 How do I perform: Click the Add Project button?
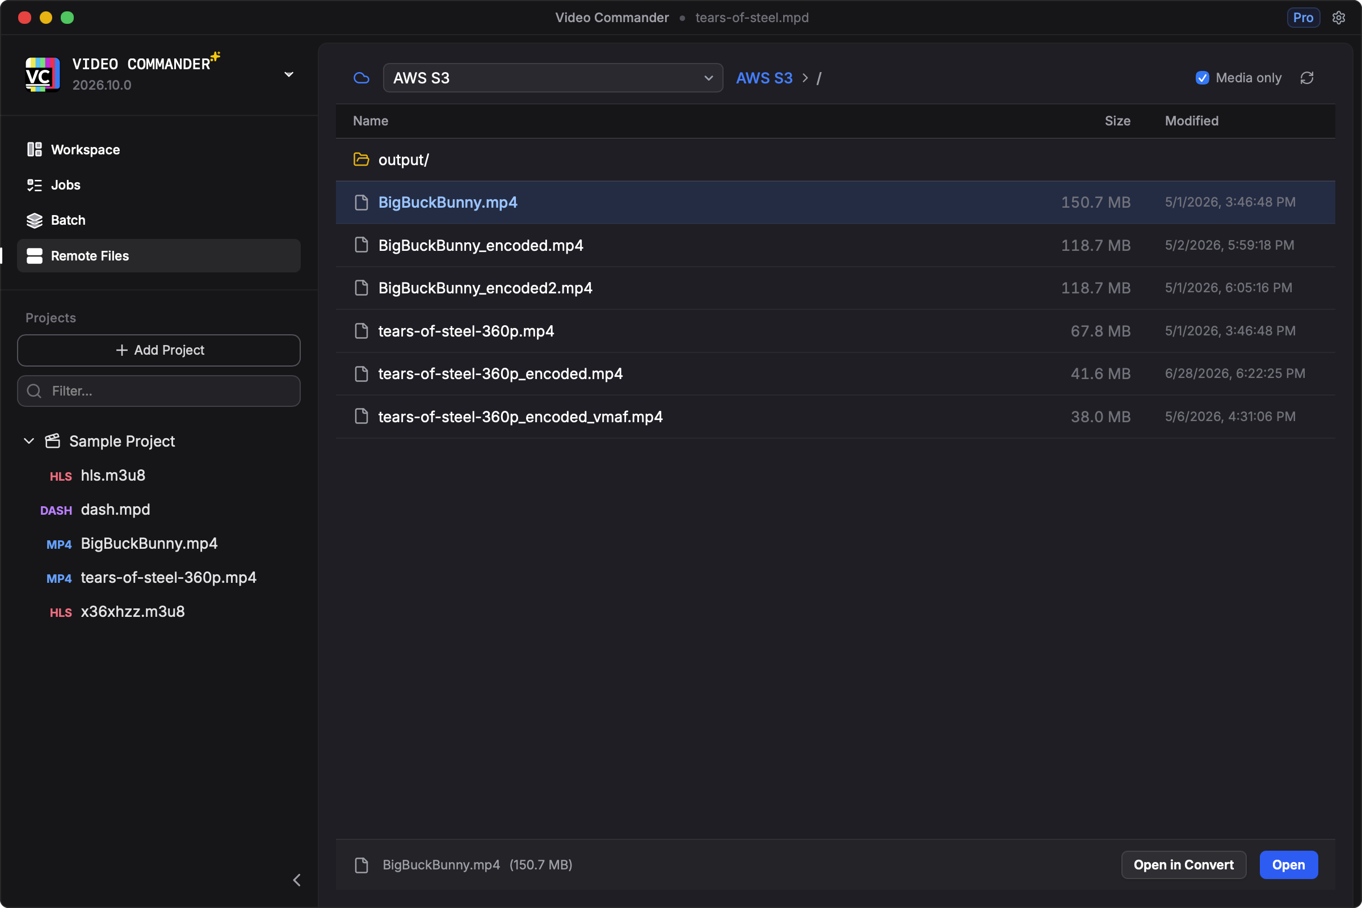159,350
